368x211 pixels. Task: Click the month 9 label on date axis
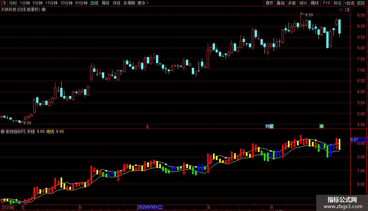coord(272,207)
